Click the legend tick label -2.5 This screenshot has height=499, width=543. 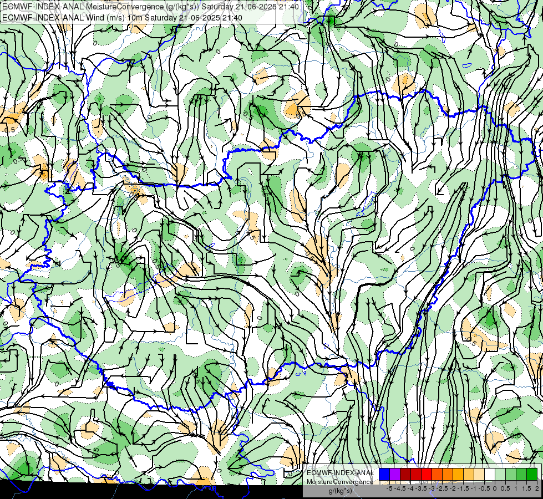tap(441, 488)
